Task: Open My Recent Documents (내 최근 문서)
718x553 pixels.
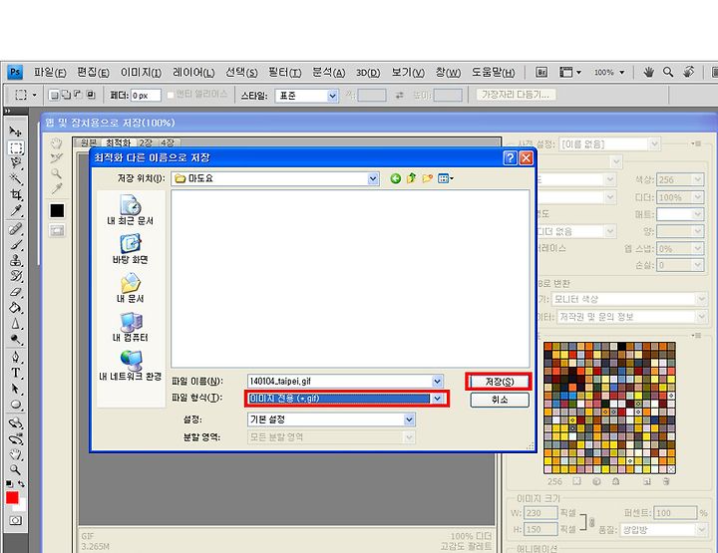Action: 130,210
